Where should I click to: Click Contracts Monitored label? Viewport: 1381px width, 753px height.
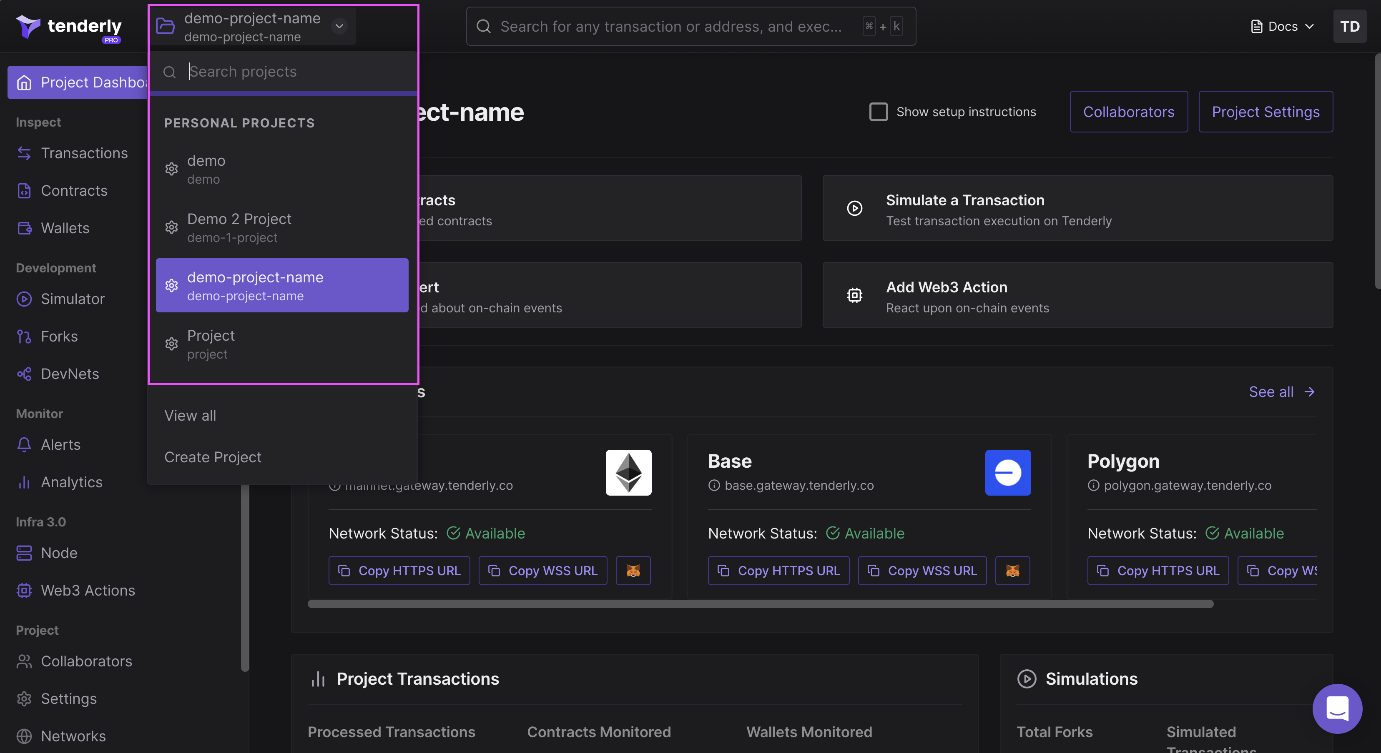point(599,732)
